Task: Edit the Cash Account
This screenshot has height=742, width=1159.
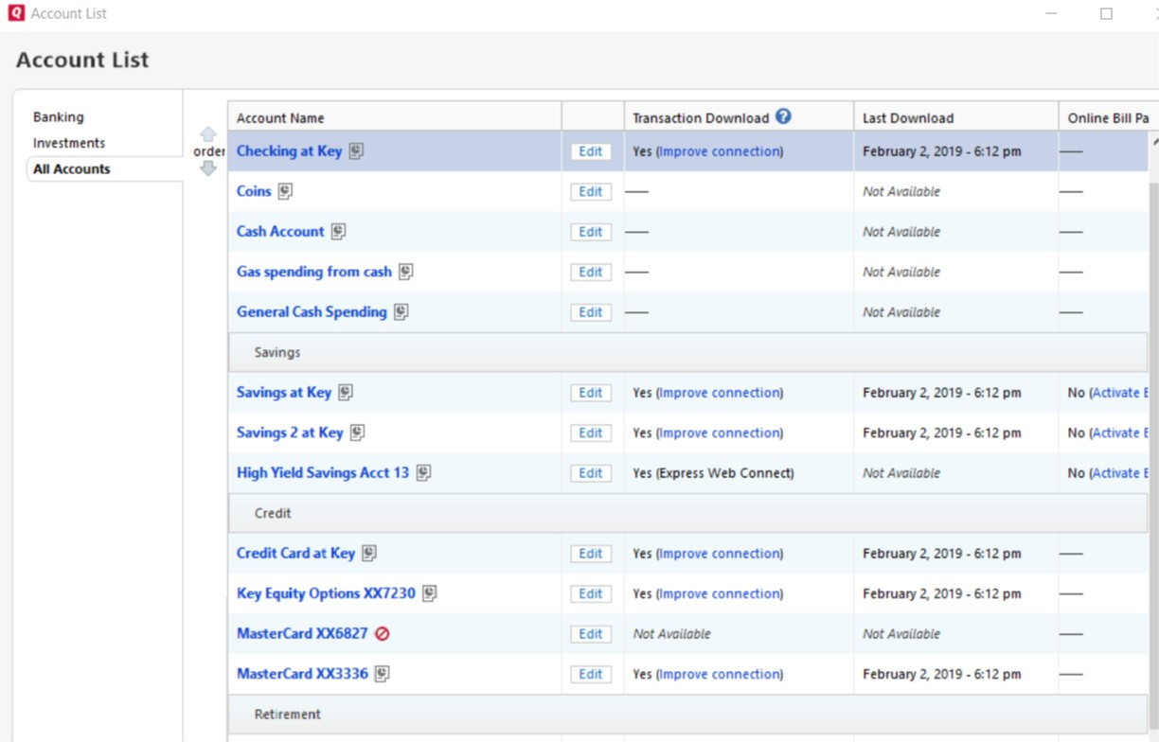Action: [591, 232]
